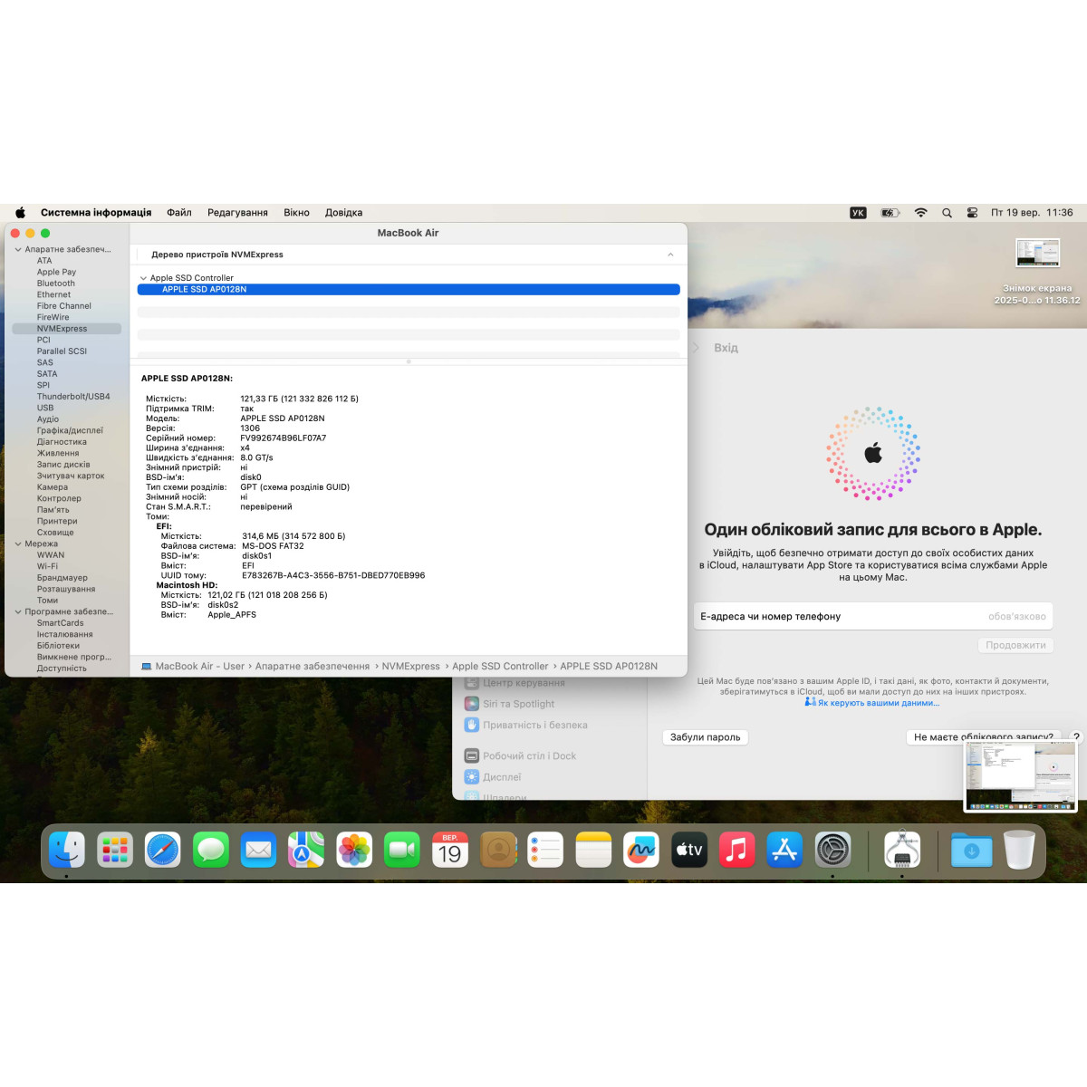Open Apple TV app in the Dock
1087x1087 pixels.
[689, 850]
